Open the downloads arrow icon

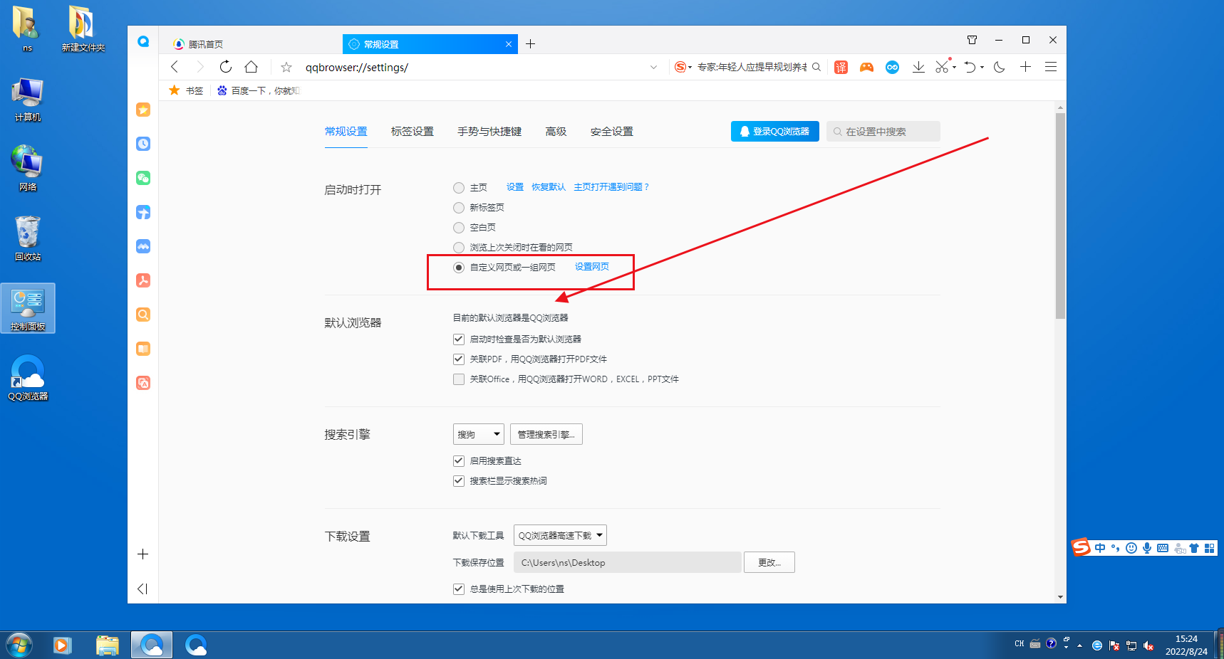918,67
